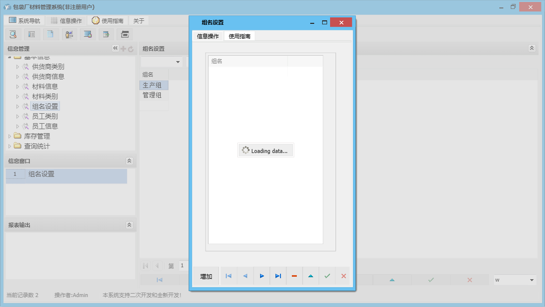545x307 pixels.
Task: Open the 系统导航 menu
Action: 24,20
